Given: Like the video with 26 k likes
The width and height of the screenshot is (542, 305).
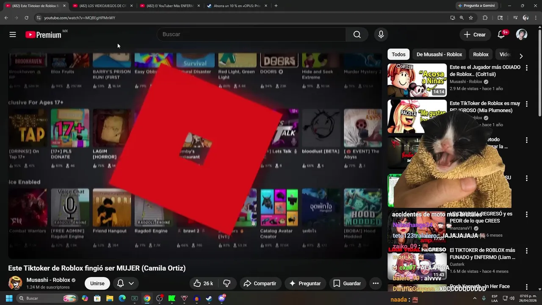Looking at the screenshot, I should pos(203,283).
